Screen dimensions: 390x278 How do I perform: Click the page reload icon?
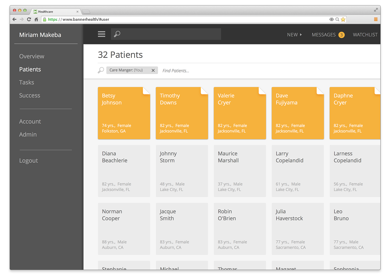point(29,19)
